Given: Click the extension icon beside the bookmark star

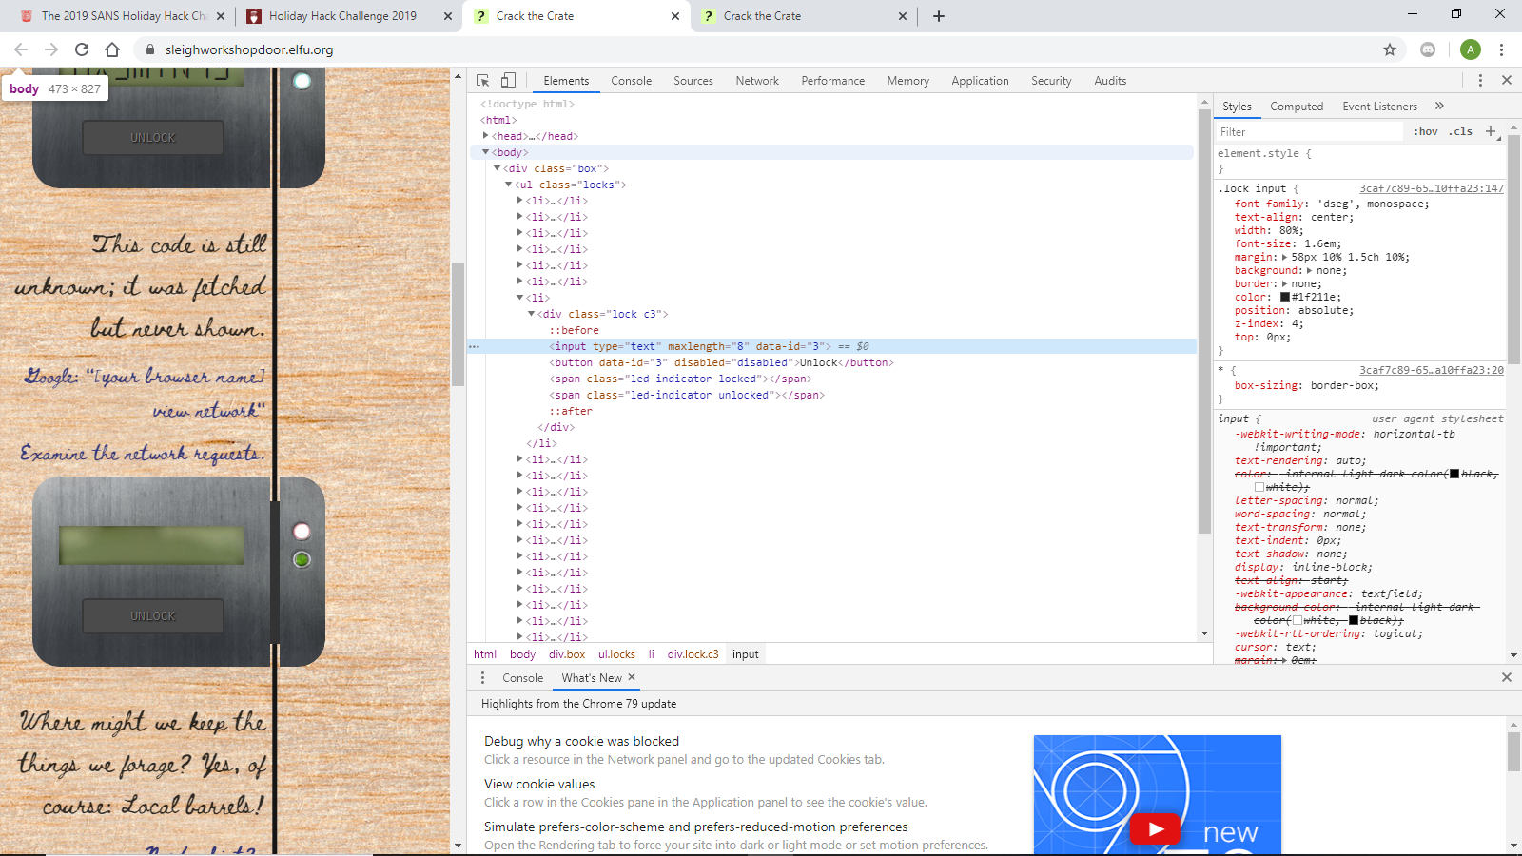Looking at the screenshot, I should (1428, 49).
